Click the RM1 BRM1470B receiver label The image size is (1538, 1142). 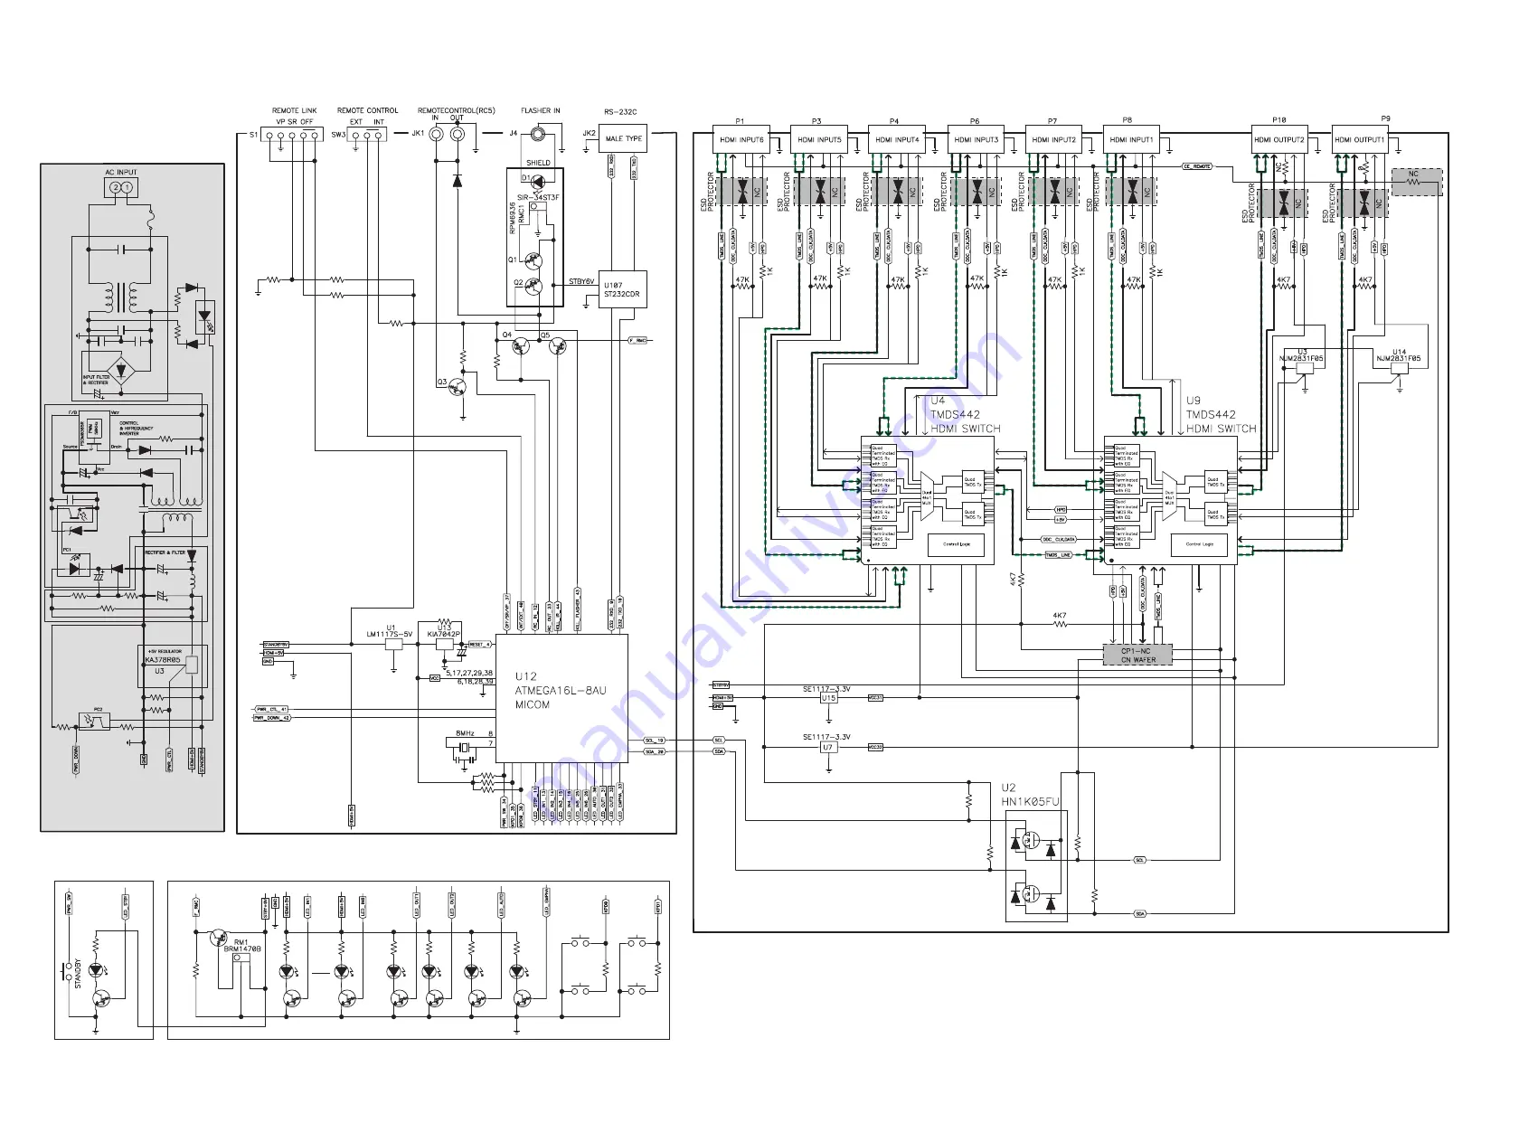click(x=242, y=946)
